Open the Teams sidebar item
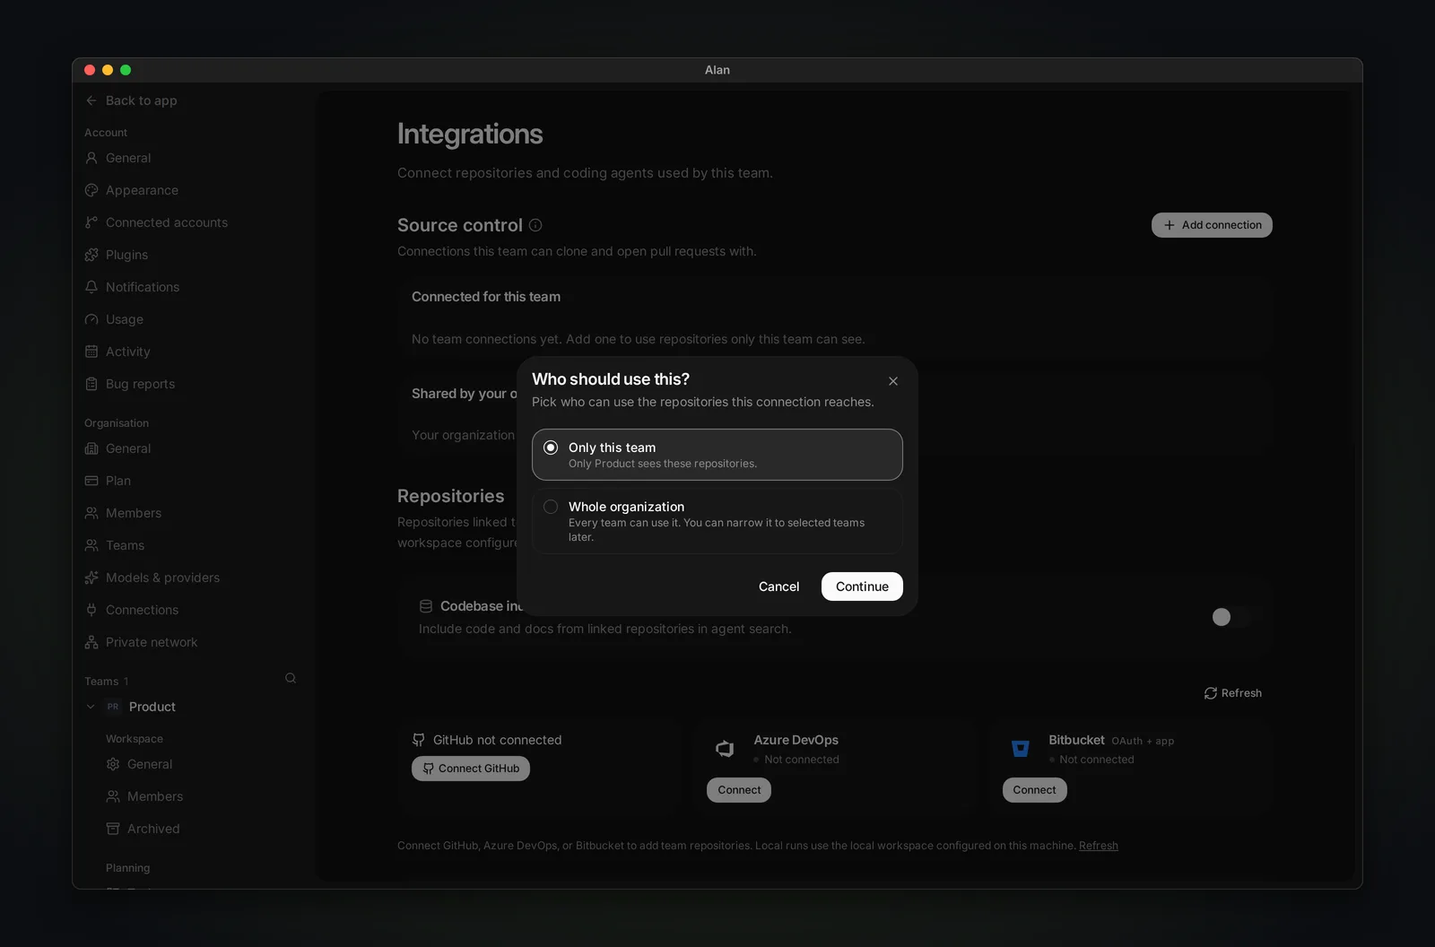Viewport: 1435px width, 947px height. tap(114, 545)
